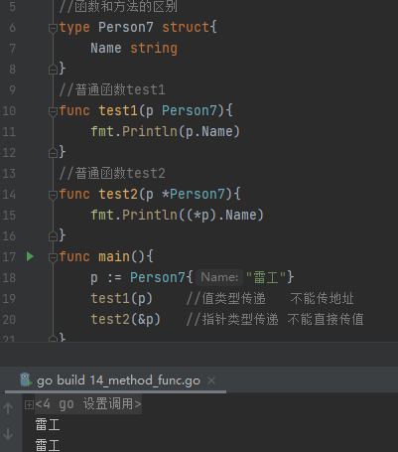The image size is (398, 452).
Task: Click end fold marker of Person7 struct
Action: coord(53,70)
